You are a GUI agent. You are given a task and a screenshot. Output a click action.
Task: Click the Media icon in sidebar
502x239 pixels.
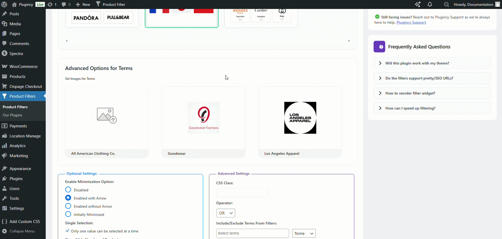pyautogui.click(x=4, y=24)
